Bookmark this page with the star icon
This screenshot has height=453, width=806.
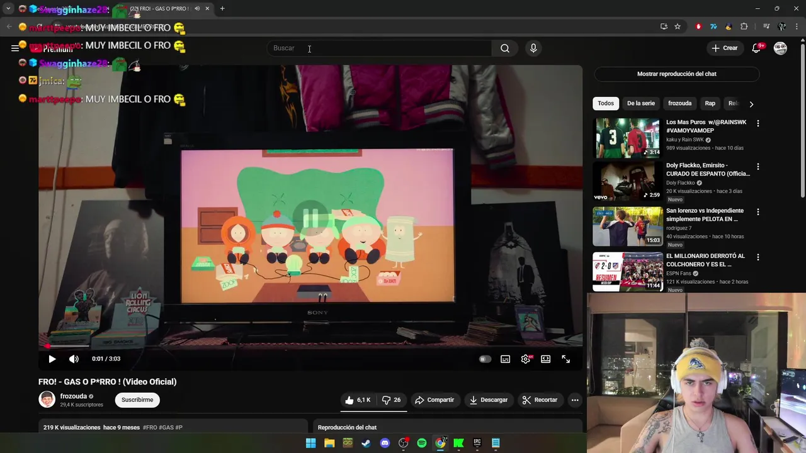[678, 26]
